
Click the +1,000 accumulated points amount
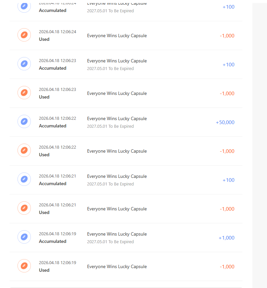(x=226, y=238)
